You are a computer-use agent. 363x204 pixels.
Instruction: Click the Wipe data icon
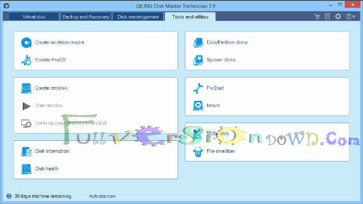pos(198,134)
